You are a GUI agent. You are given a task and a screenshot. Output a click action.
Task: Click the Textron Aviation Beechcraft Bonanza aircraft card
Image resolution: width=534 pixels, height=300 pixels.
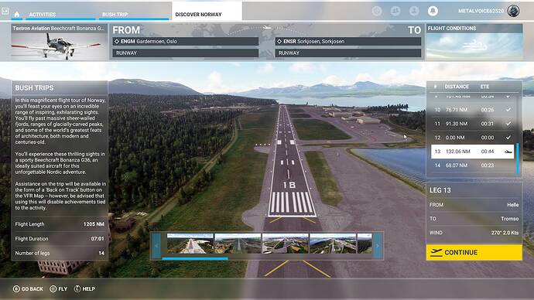[x=60, y=43]
